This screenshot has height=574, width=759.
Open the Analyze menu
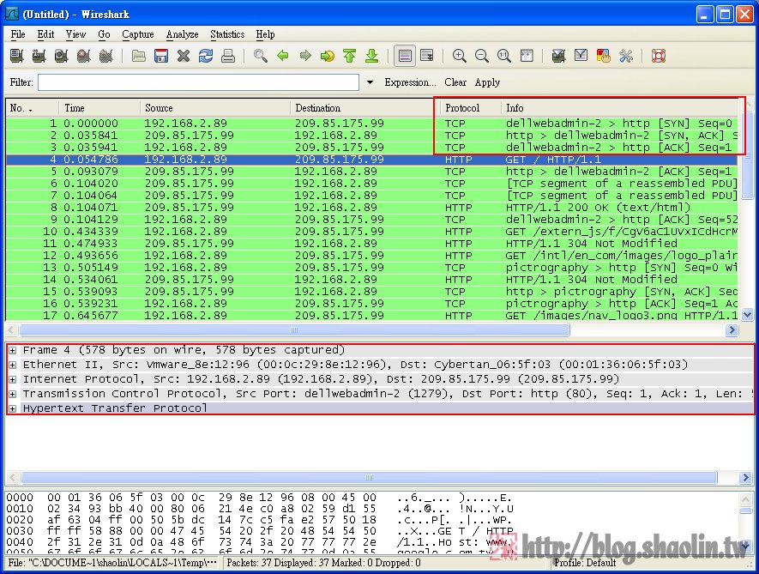click(182, 34)
